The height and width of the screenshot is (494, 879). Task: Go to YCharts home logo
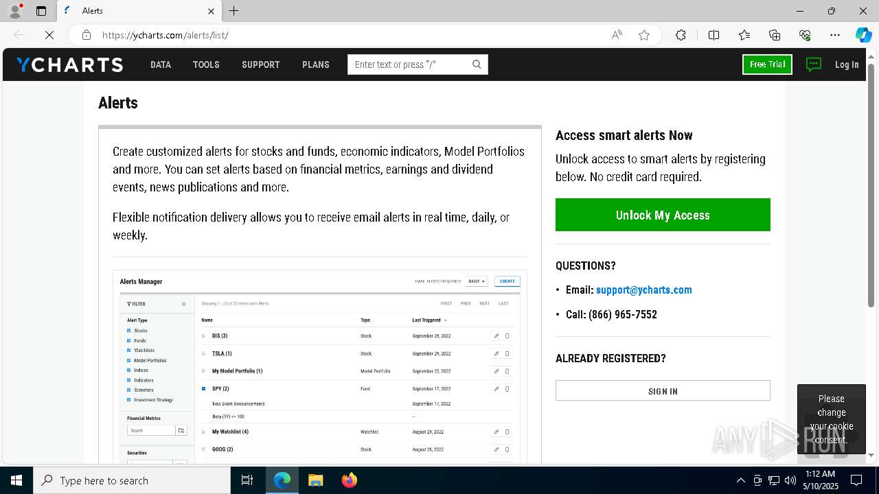click(69, 64)
